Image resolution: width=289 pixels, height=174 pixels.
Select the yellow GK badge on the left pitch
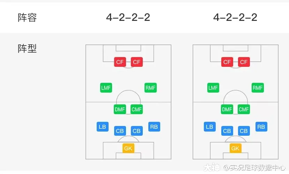128,148
